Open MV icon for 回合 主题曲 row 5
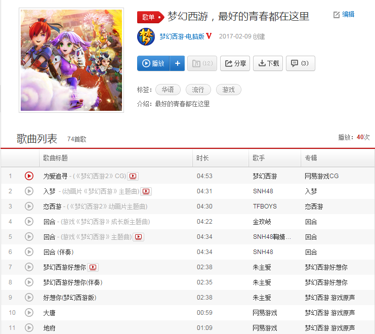 click(138, 237)
